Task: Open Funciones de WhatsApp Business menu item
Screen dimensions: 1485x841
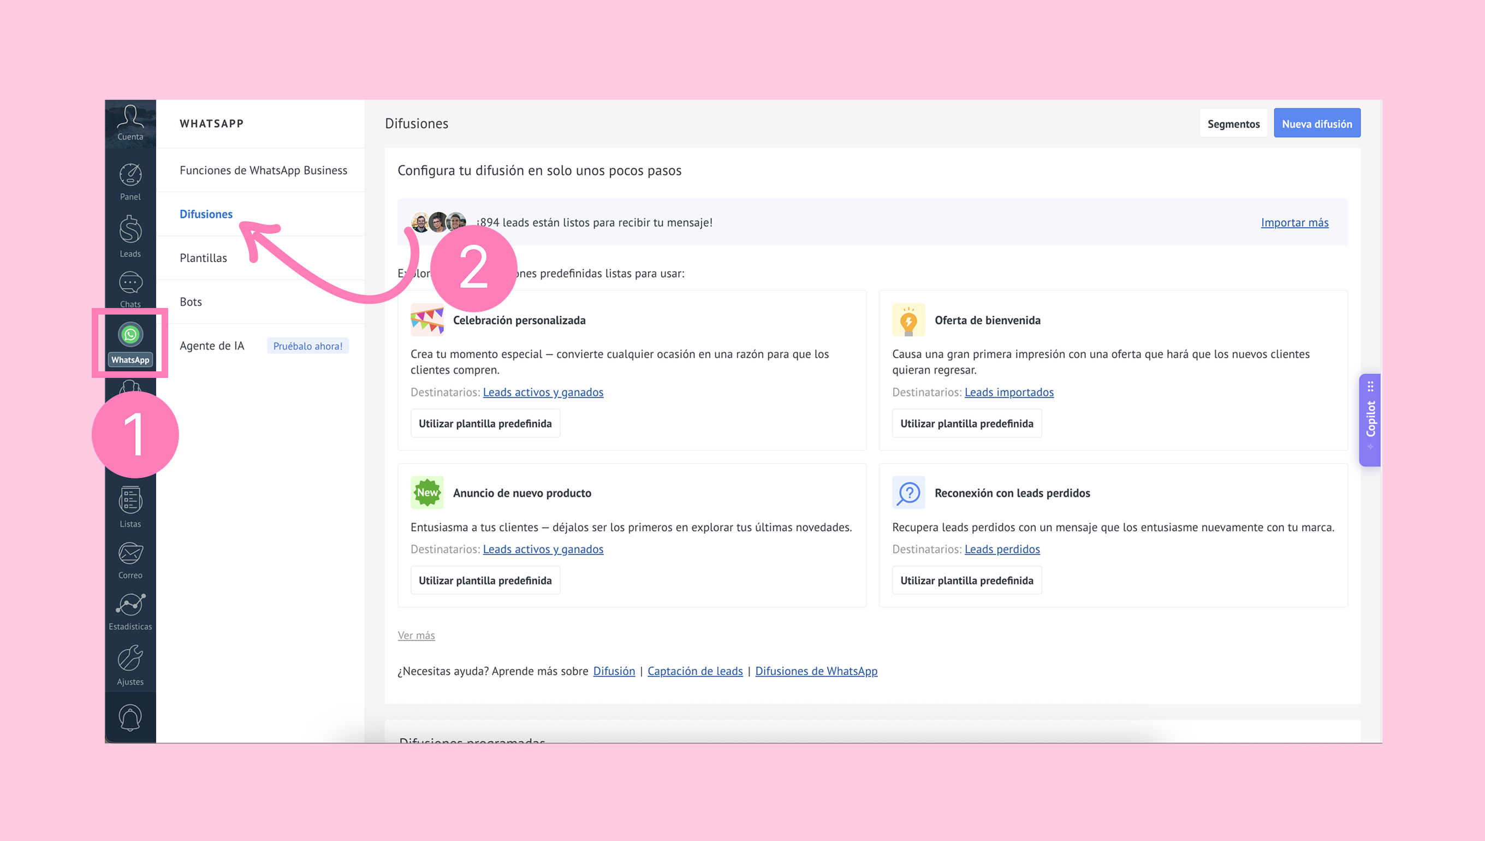Action: pyautogui.click(x=263, y=170)
